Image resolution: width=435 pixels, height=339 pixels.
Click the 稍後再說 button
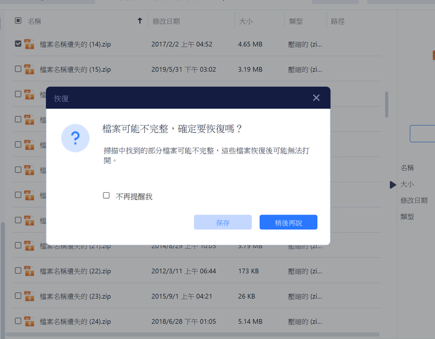click(288, 222)
